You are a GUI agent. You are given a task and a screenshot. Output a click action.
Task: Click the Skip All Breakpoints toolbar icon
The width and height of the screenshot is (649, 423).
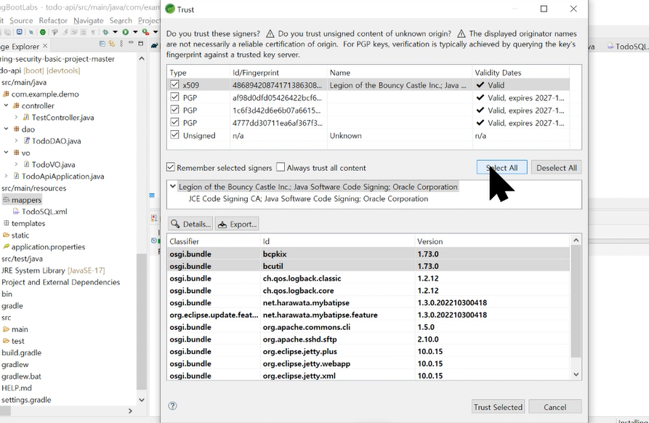tap(31, 32)
